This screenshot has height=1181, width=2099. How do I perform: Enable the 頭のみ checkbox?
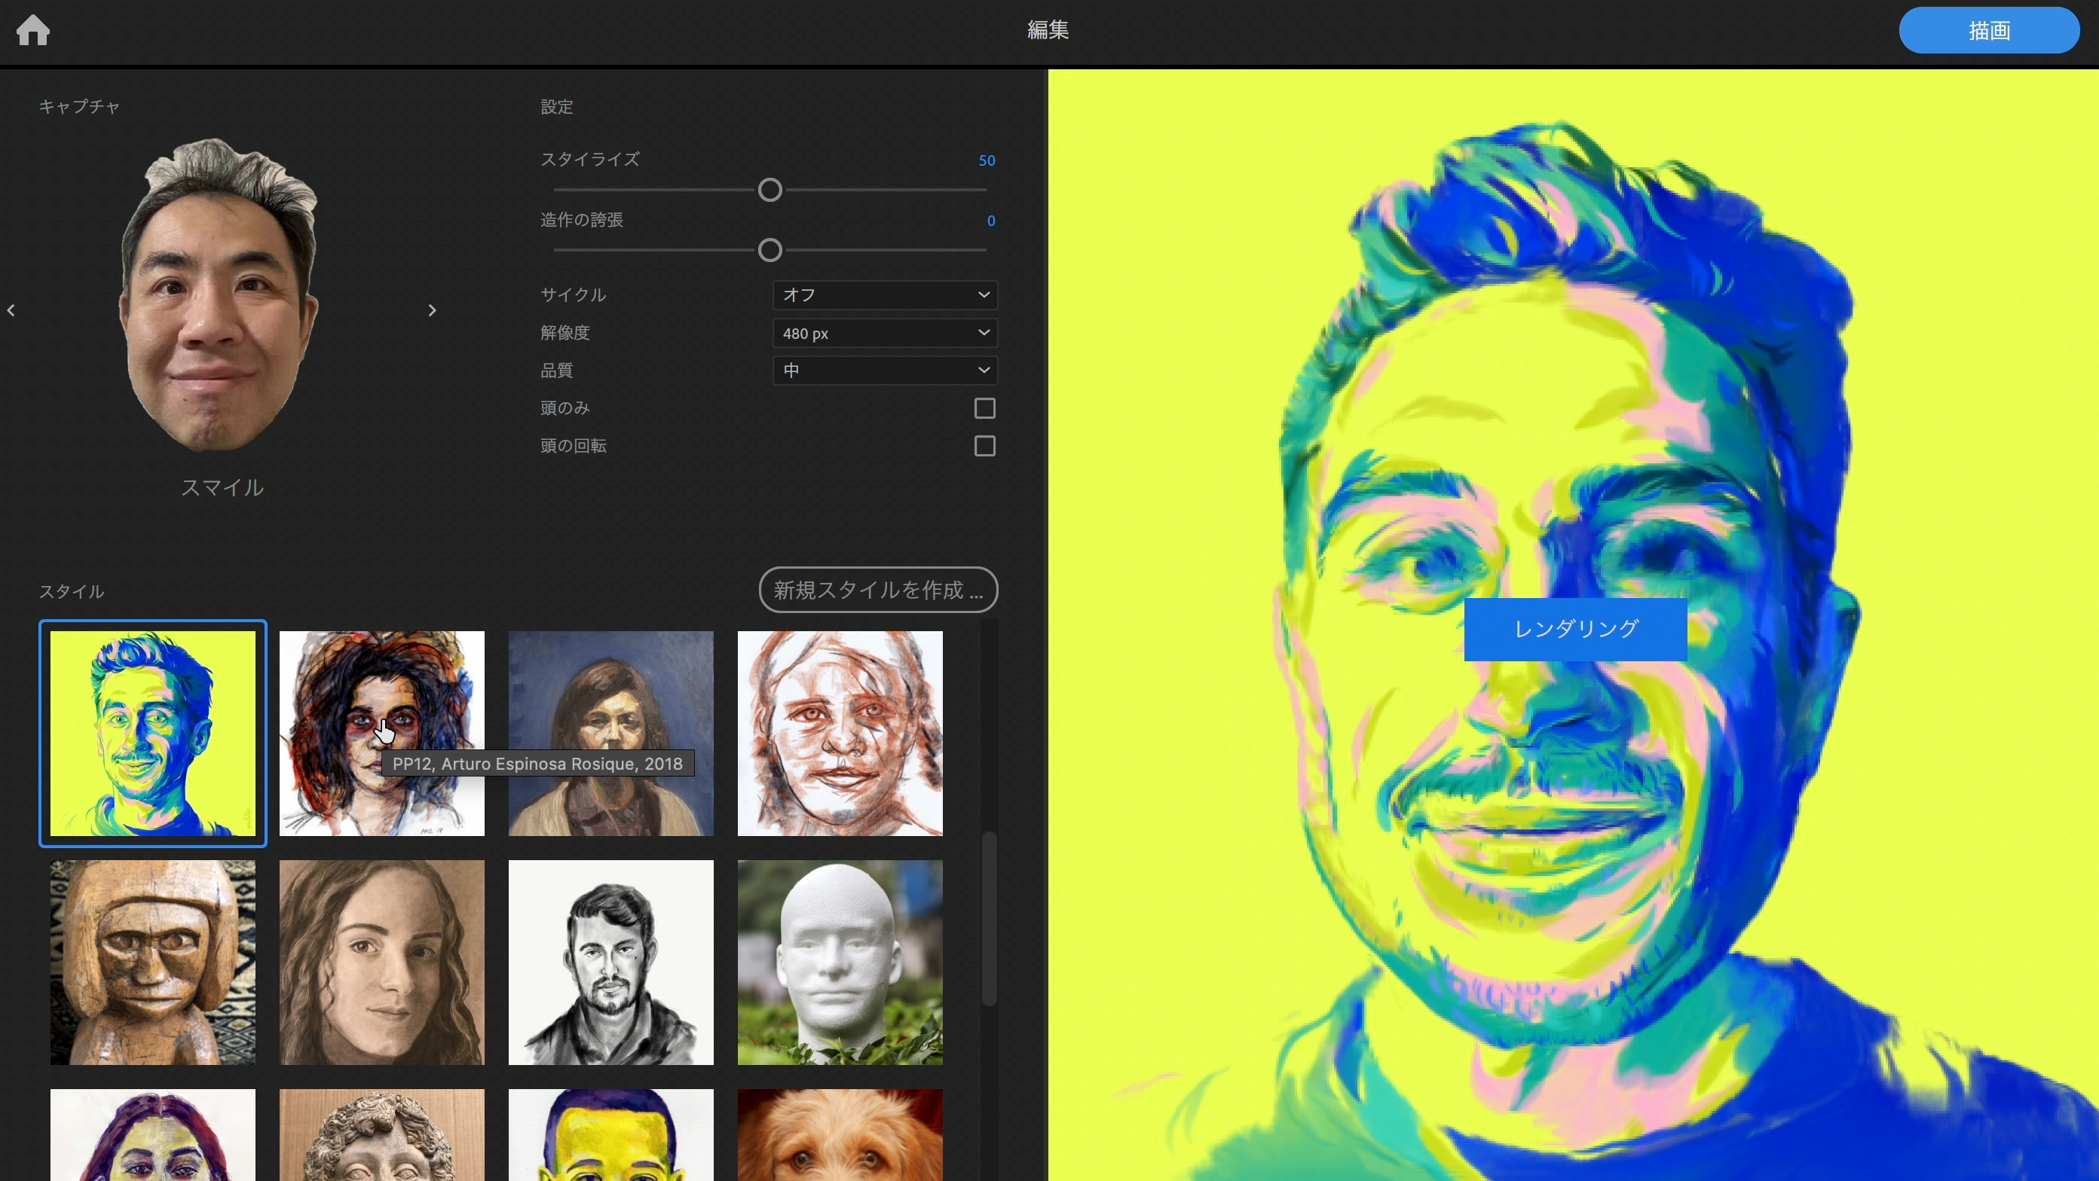984,408
